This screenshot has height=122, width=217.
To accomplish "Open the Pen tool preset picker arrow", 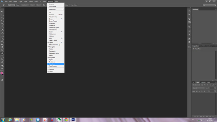I will pyautogui.click(x=6, y=5).
